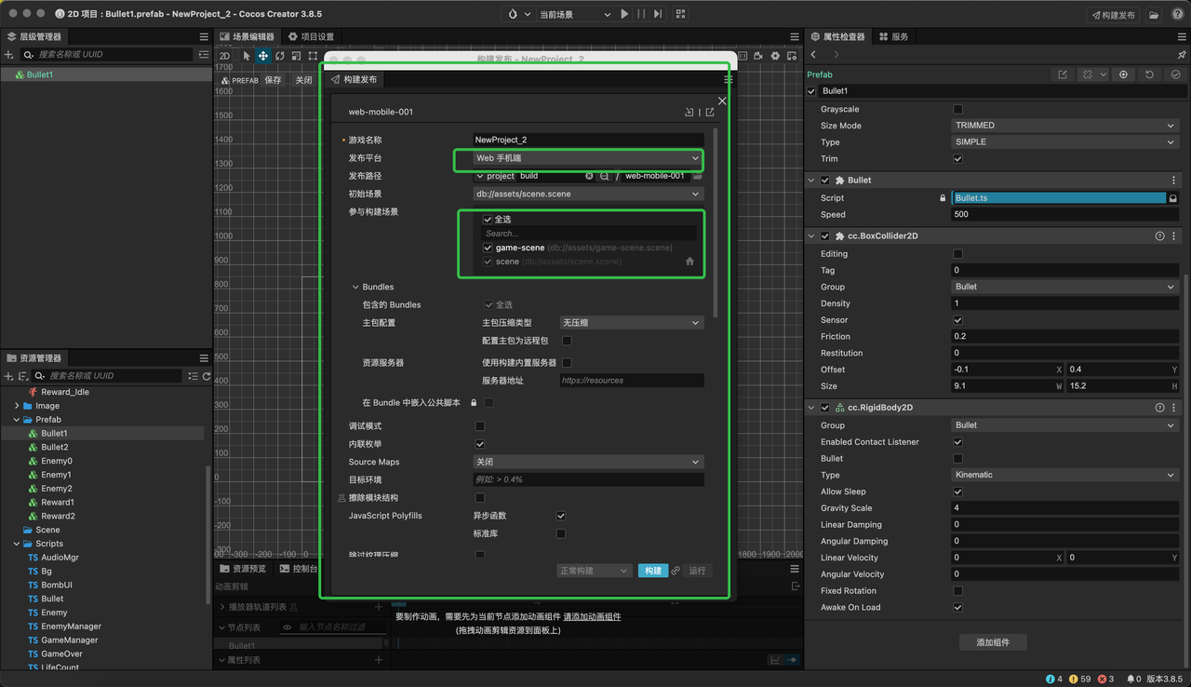This screenshot has width=1191, height=687.
Task: Enable the 调试模式 checkbox
Action: (x=480, y=426)
